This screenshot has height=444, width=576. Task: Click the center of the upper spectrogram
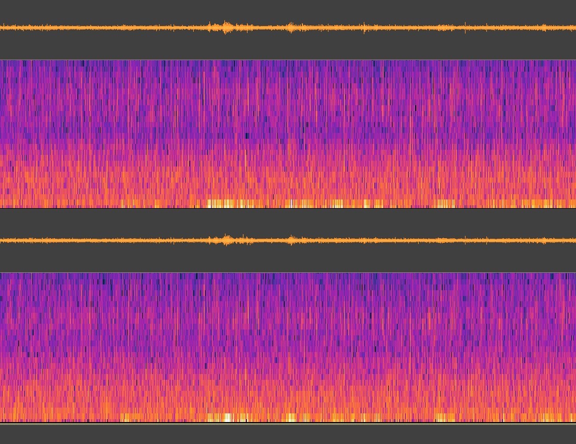288,134
